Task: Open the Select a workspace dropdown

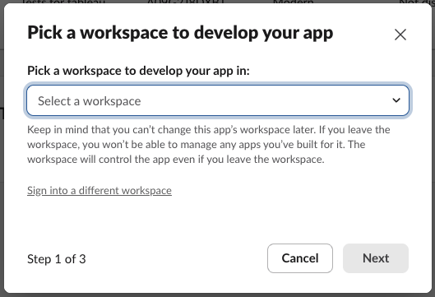Action: point(218,100)
